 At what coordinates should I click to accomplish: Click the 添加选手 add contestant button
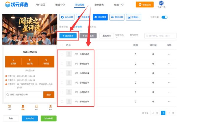click(68, 36)
